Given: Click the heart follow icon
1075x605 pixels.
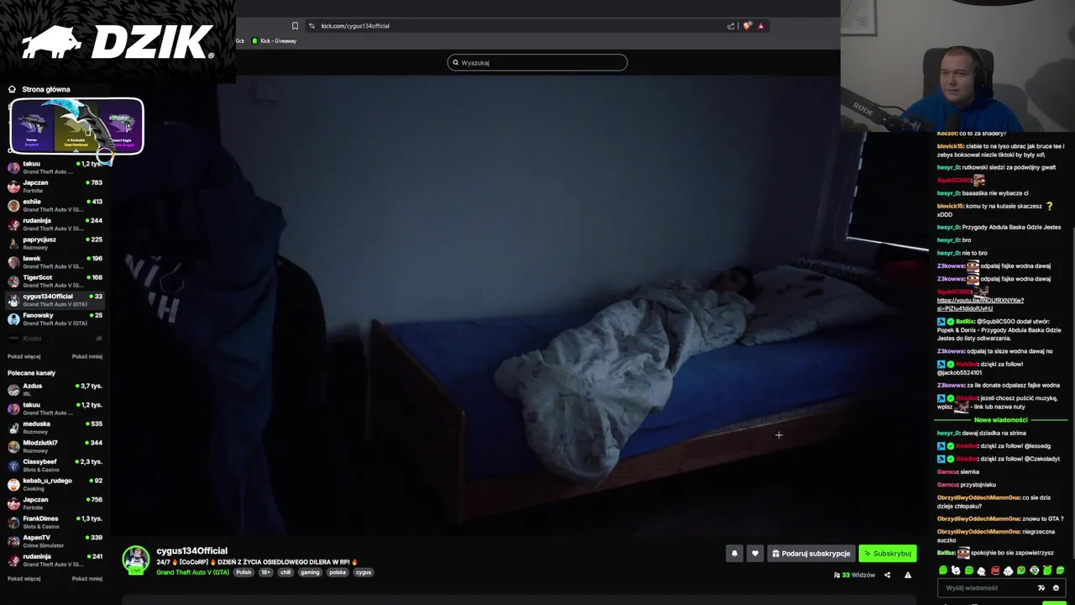Looking at the screenshot, I should [x=754, y=554].
